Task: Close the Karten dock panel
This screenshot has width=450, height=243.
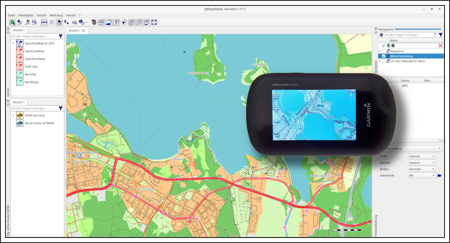Action: [x=8, y=29]
